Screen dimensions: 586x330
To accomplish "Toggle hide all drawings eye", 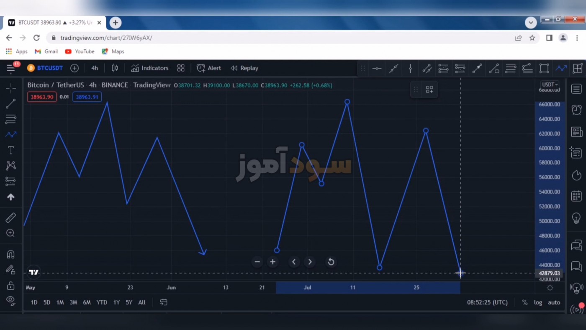I will coord(11,300).
